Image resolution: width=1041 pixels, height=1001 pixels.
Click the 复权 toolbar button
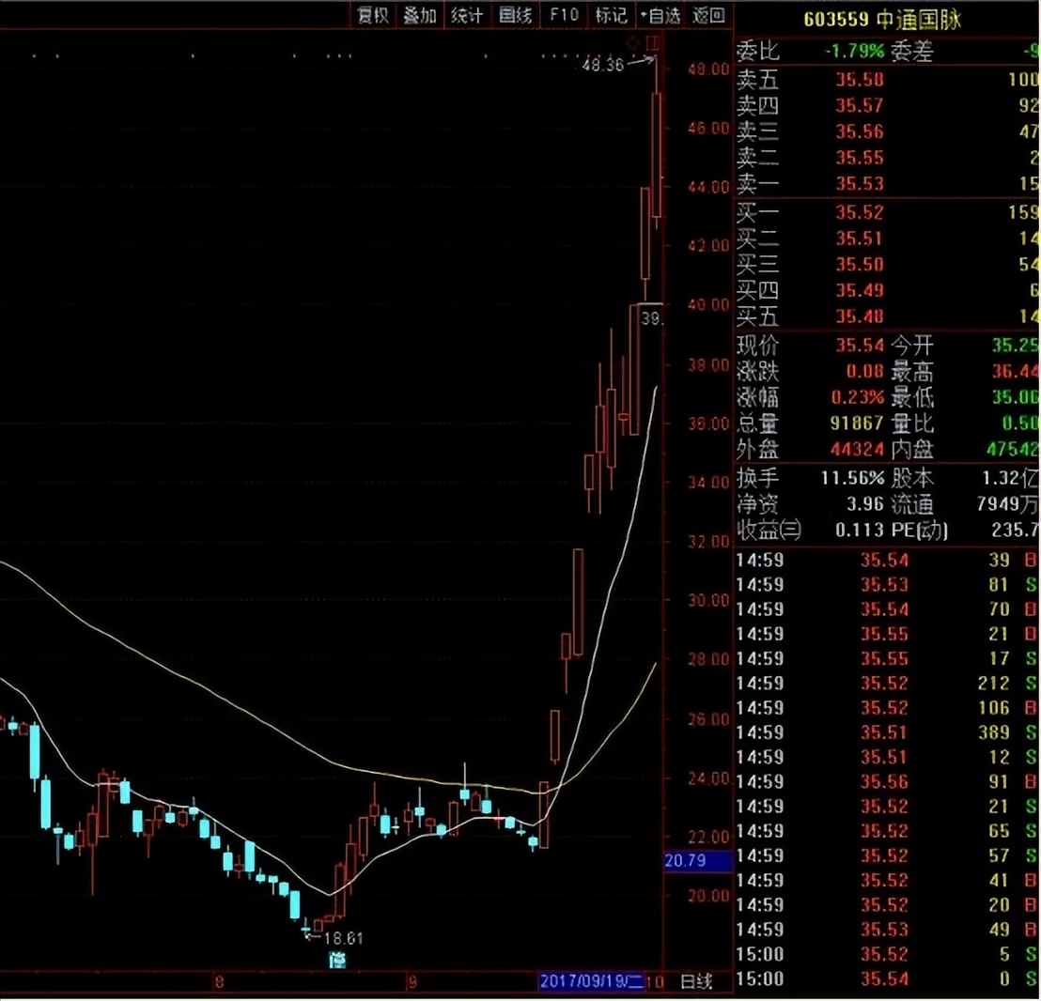click(x=372, y=15)
